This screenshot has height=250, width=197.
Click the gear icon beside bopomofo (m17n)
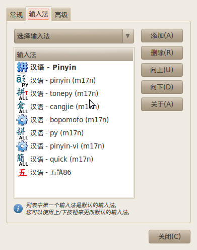coord(22,120)
